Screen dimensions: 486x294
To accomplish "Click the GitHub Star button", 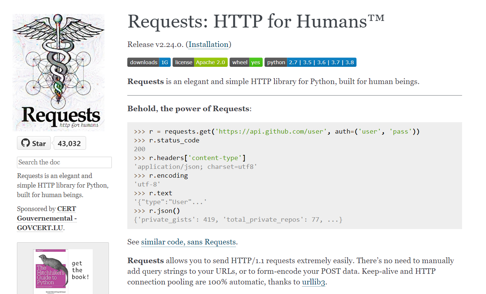I will [x=33, y=143].
